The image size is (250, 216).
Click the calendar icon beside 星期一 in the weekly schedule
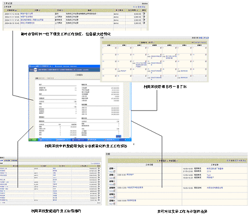click(114, 172)
